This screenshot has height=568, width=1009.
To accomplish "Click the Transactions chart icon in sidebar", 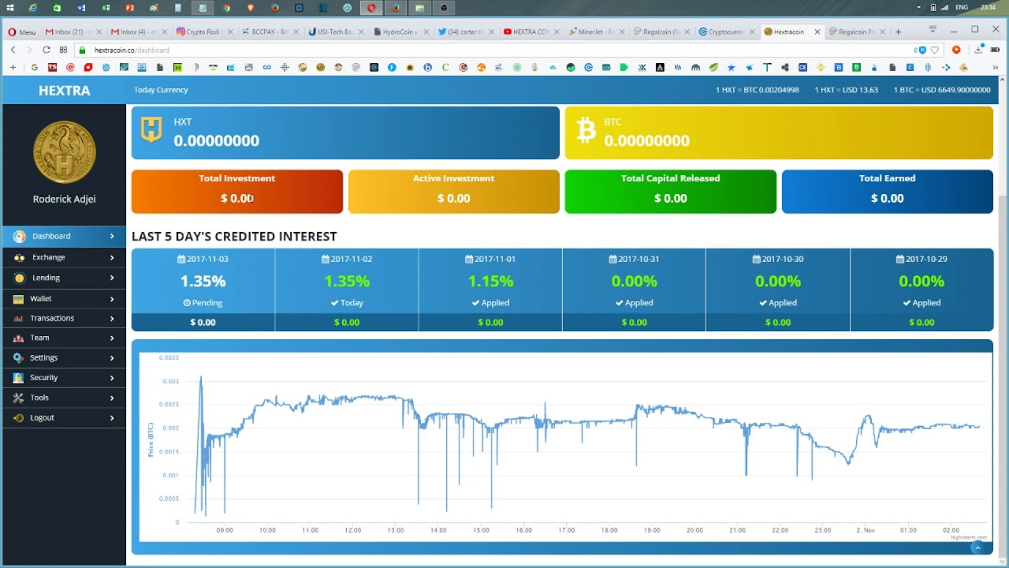I will coord(19,319).
